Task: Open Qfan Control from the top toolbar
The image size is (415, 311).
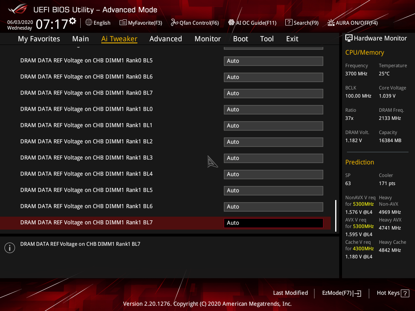Action: (195, 23)
